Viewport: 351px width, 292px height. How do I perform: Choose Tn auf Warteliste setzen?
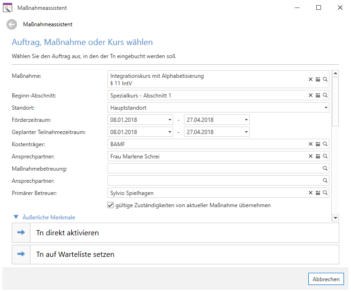coord(175,255)
